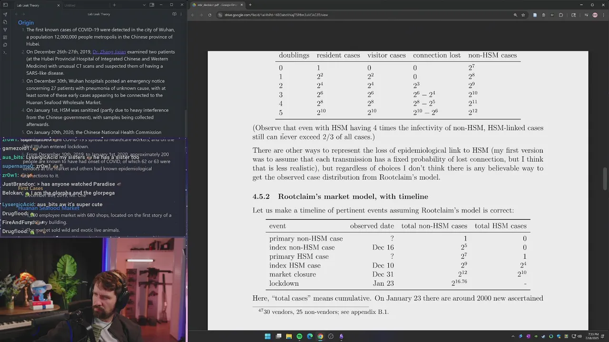Screen dimensions: 609x342
Task: Go forward in Chrome
Action: coord(201,15)
